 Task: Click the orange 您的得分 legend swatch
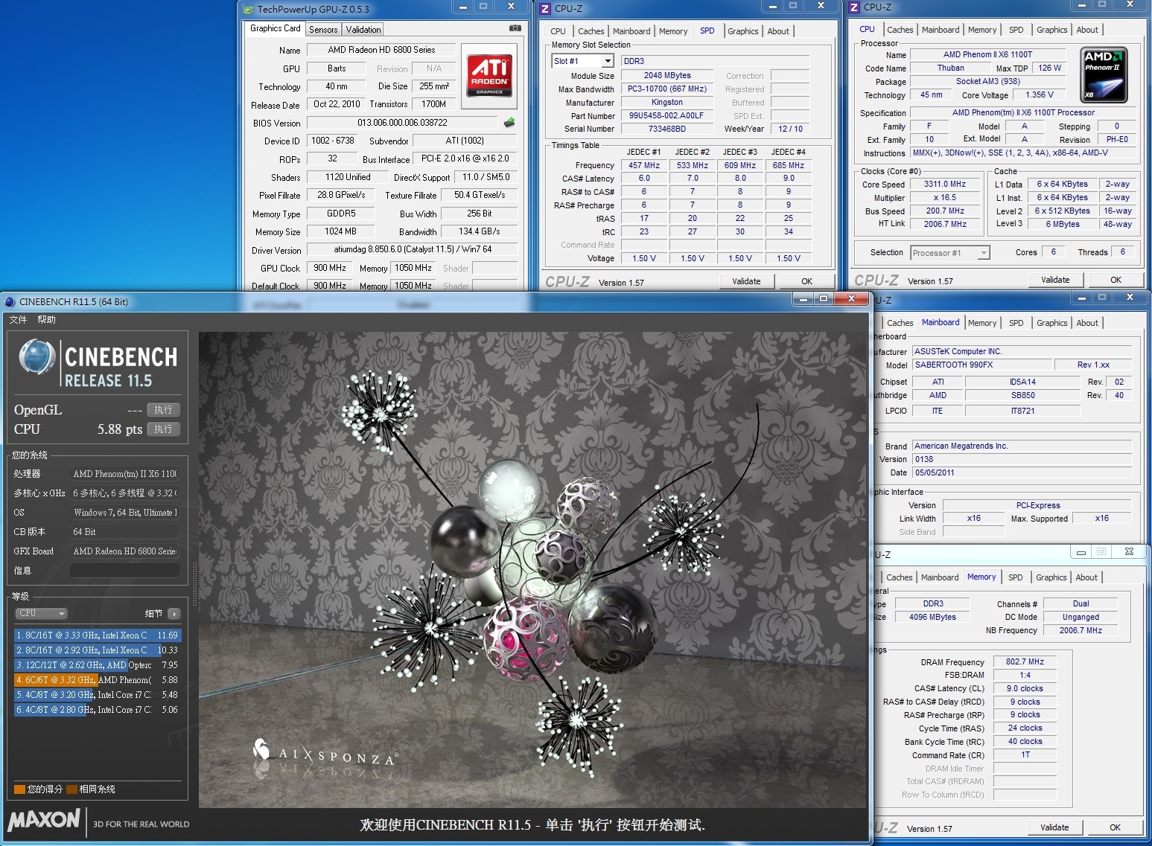point(19,789)
